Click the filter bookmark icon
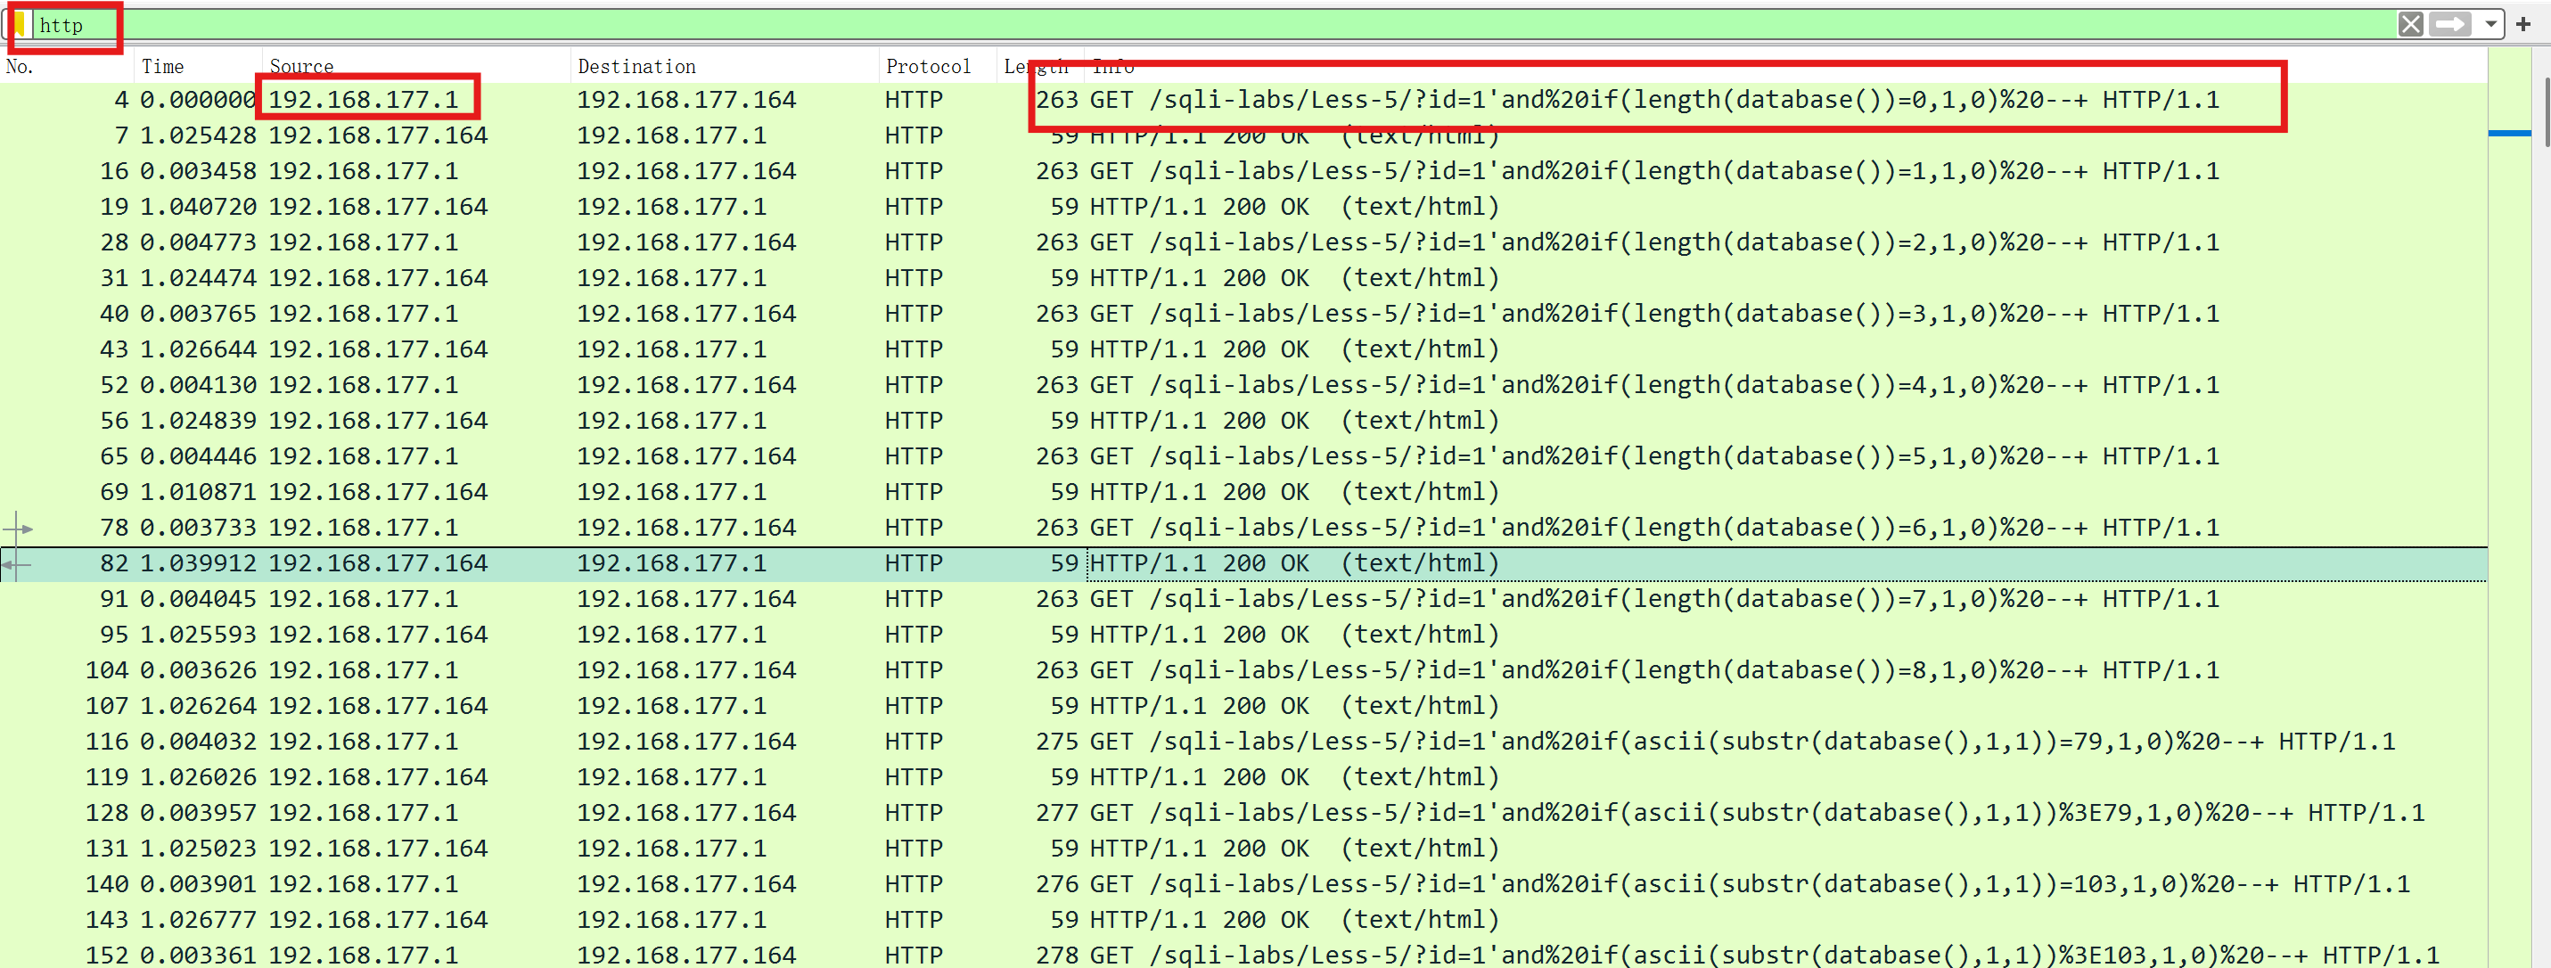Image resolution: width=2551 pixels, height=968 pixels. tap(20, 24)
